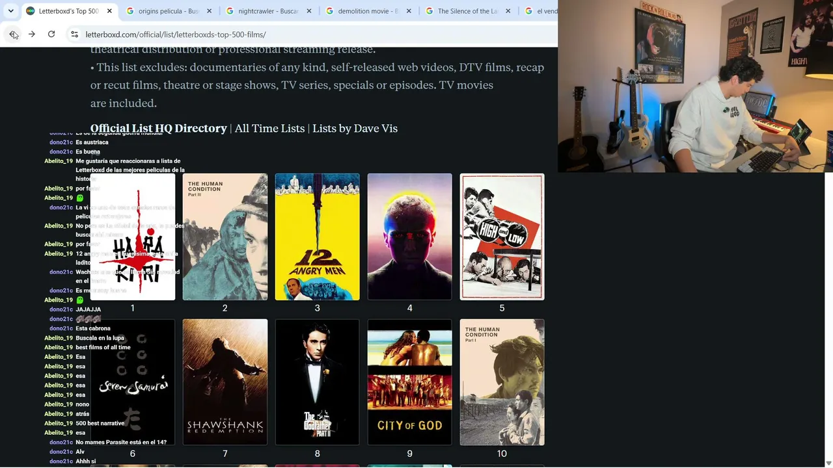Click the page's vertical scrollbar
The height and width of the screenshot is (468, 833).
point(828,318)
